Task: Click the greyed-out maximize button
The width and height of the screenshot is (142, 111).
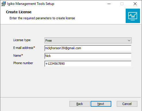Action: tap(122, 4)
